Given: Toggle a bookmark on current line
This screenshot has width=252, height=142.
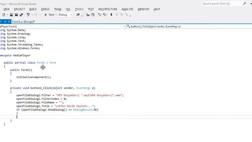Looking at the screenshot, I should click(111, 15).
